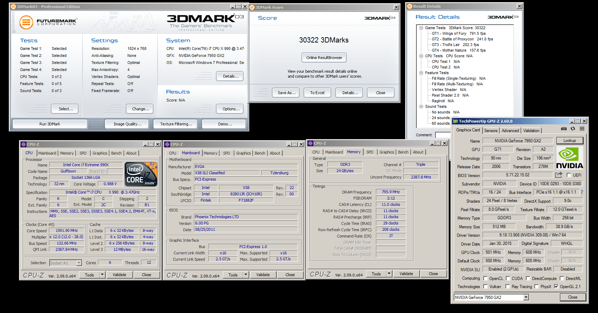The width and height of the screenshot is (598, 313).
Task: Click the Run 3DMark button
Action: tap(50, 124)
